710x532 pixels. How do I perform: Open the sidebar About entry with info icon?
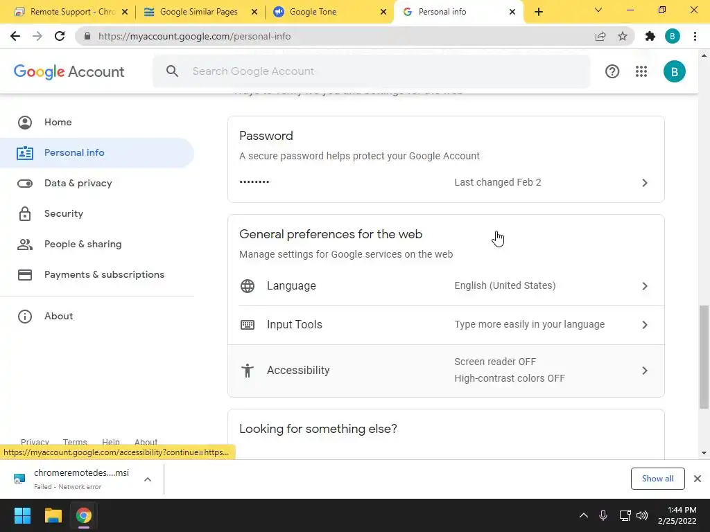(97, 316)
